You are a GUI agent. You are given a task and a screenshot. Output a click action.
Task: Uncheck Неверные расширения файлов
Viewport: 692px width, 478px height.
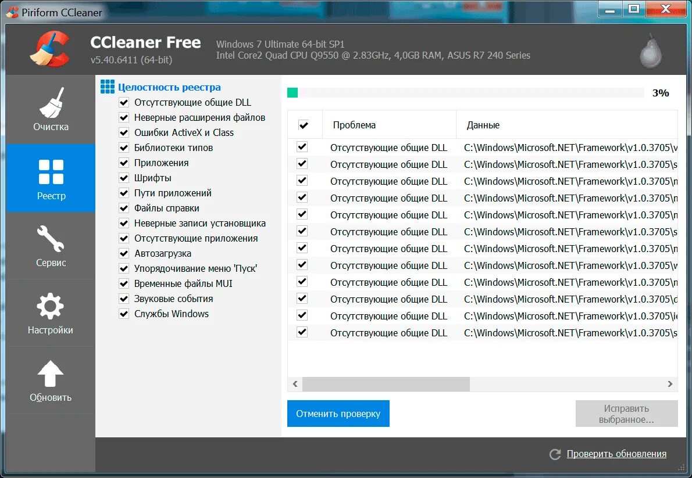(124, 118)
